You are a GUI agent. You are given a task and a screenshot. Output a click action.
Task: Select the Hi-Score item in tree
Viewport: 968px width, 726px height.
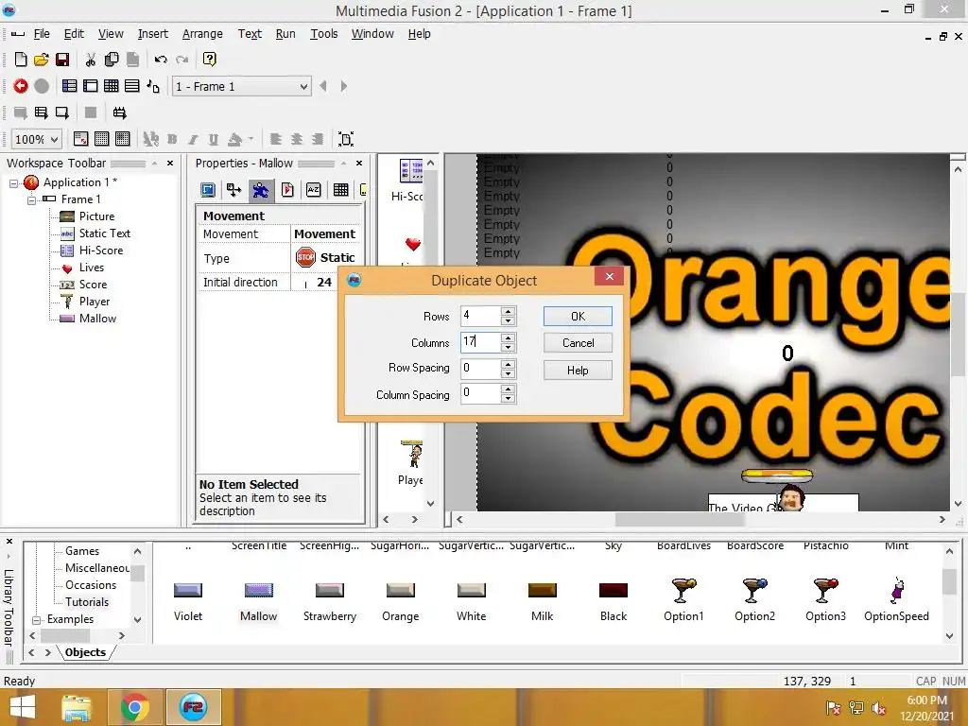[101, 251]
